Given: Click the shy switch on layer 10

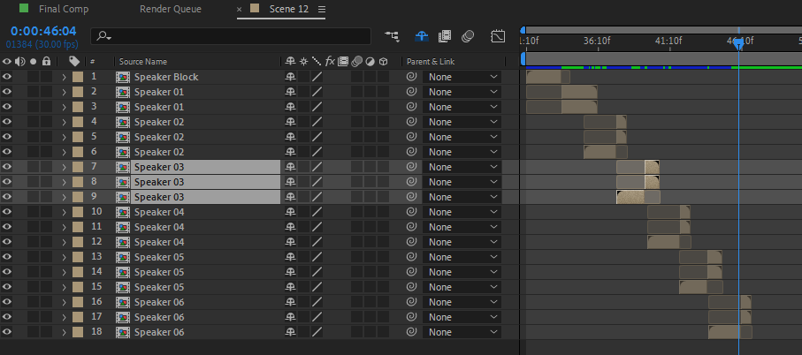Looking at the screenshot, I should tap(289, 212).
